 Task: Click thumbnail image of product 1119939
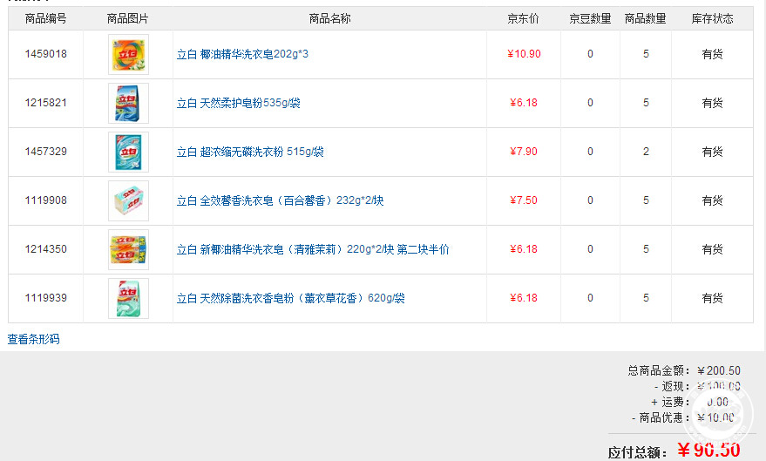(128, 298)
